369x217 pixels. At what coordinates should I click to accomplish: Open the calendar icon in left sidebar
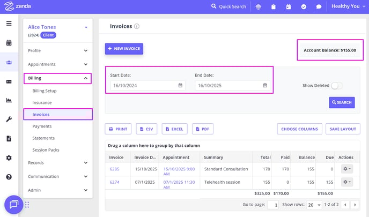coord(9,43)
